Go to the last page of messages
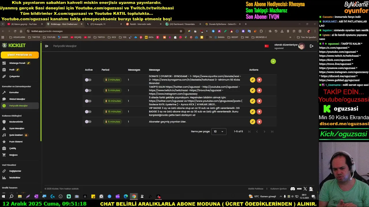The image size is (369, 207). [272, 132]
